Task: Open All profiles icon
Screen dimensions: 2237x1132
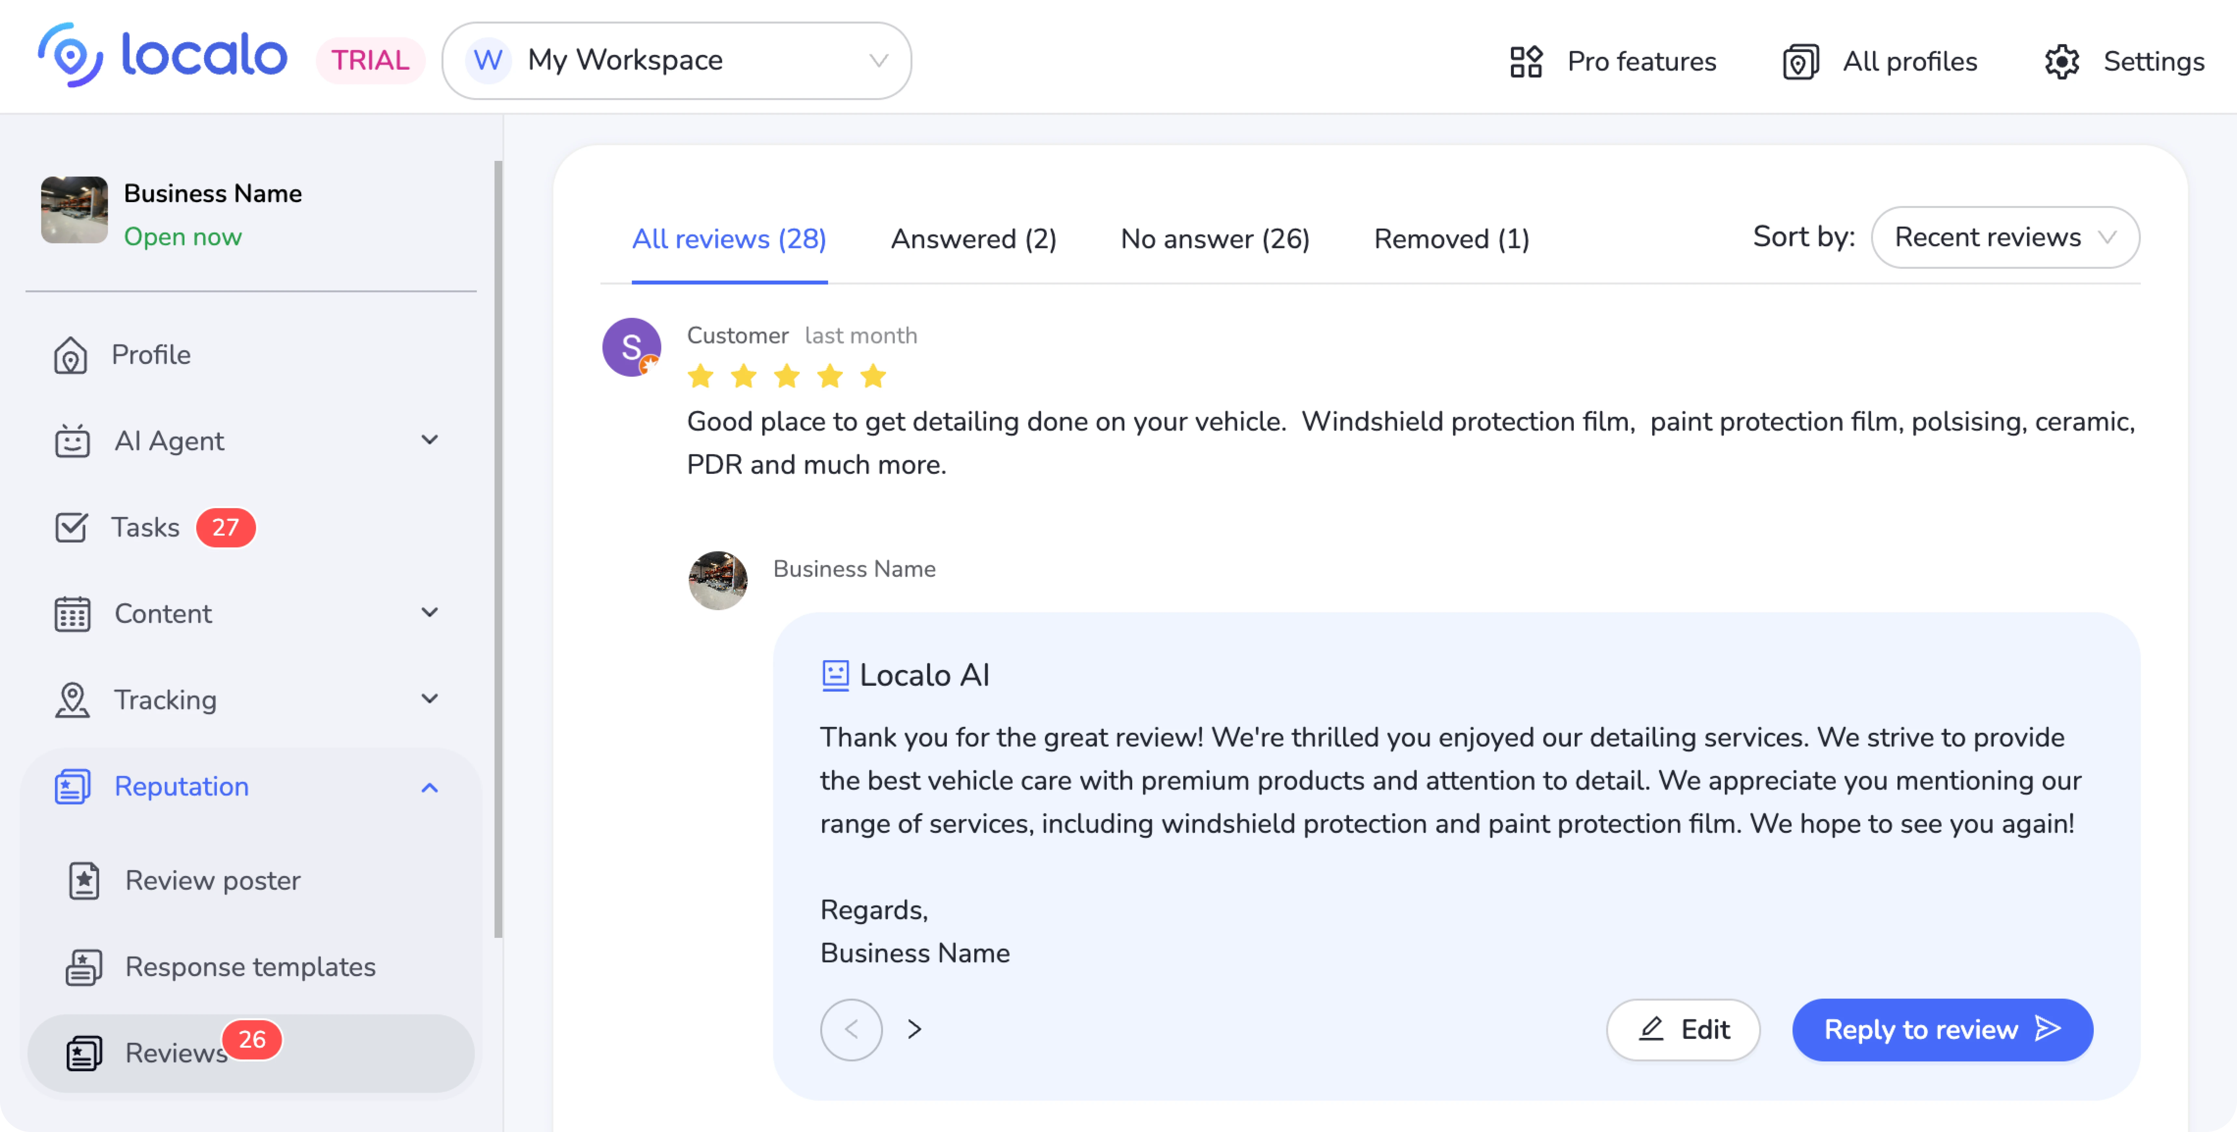Action: (1800, 62)
